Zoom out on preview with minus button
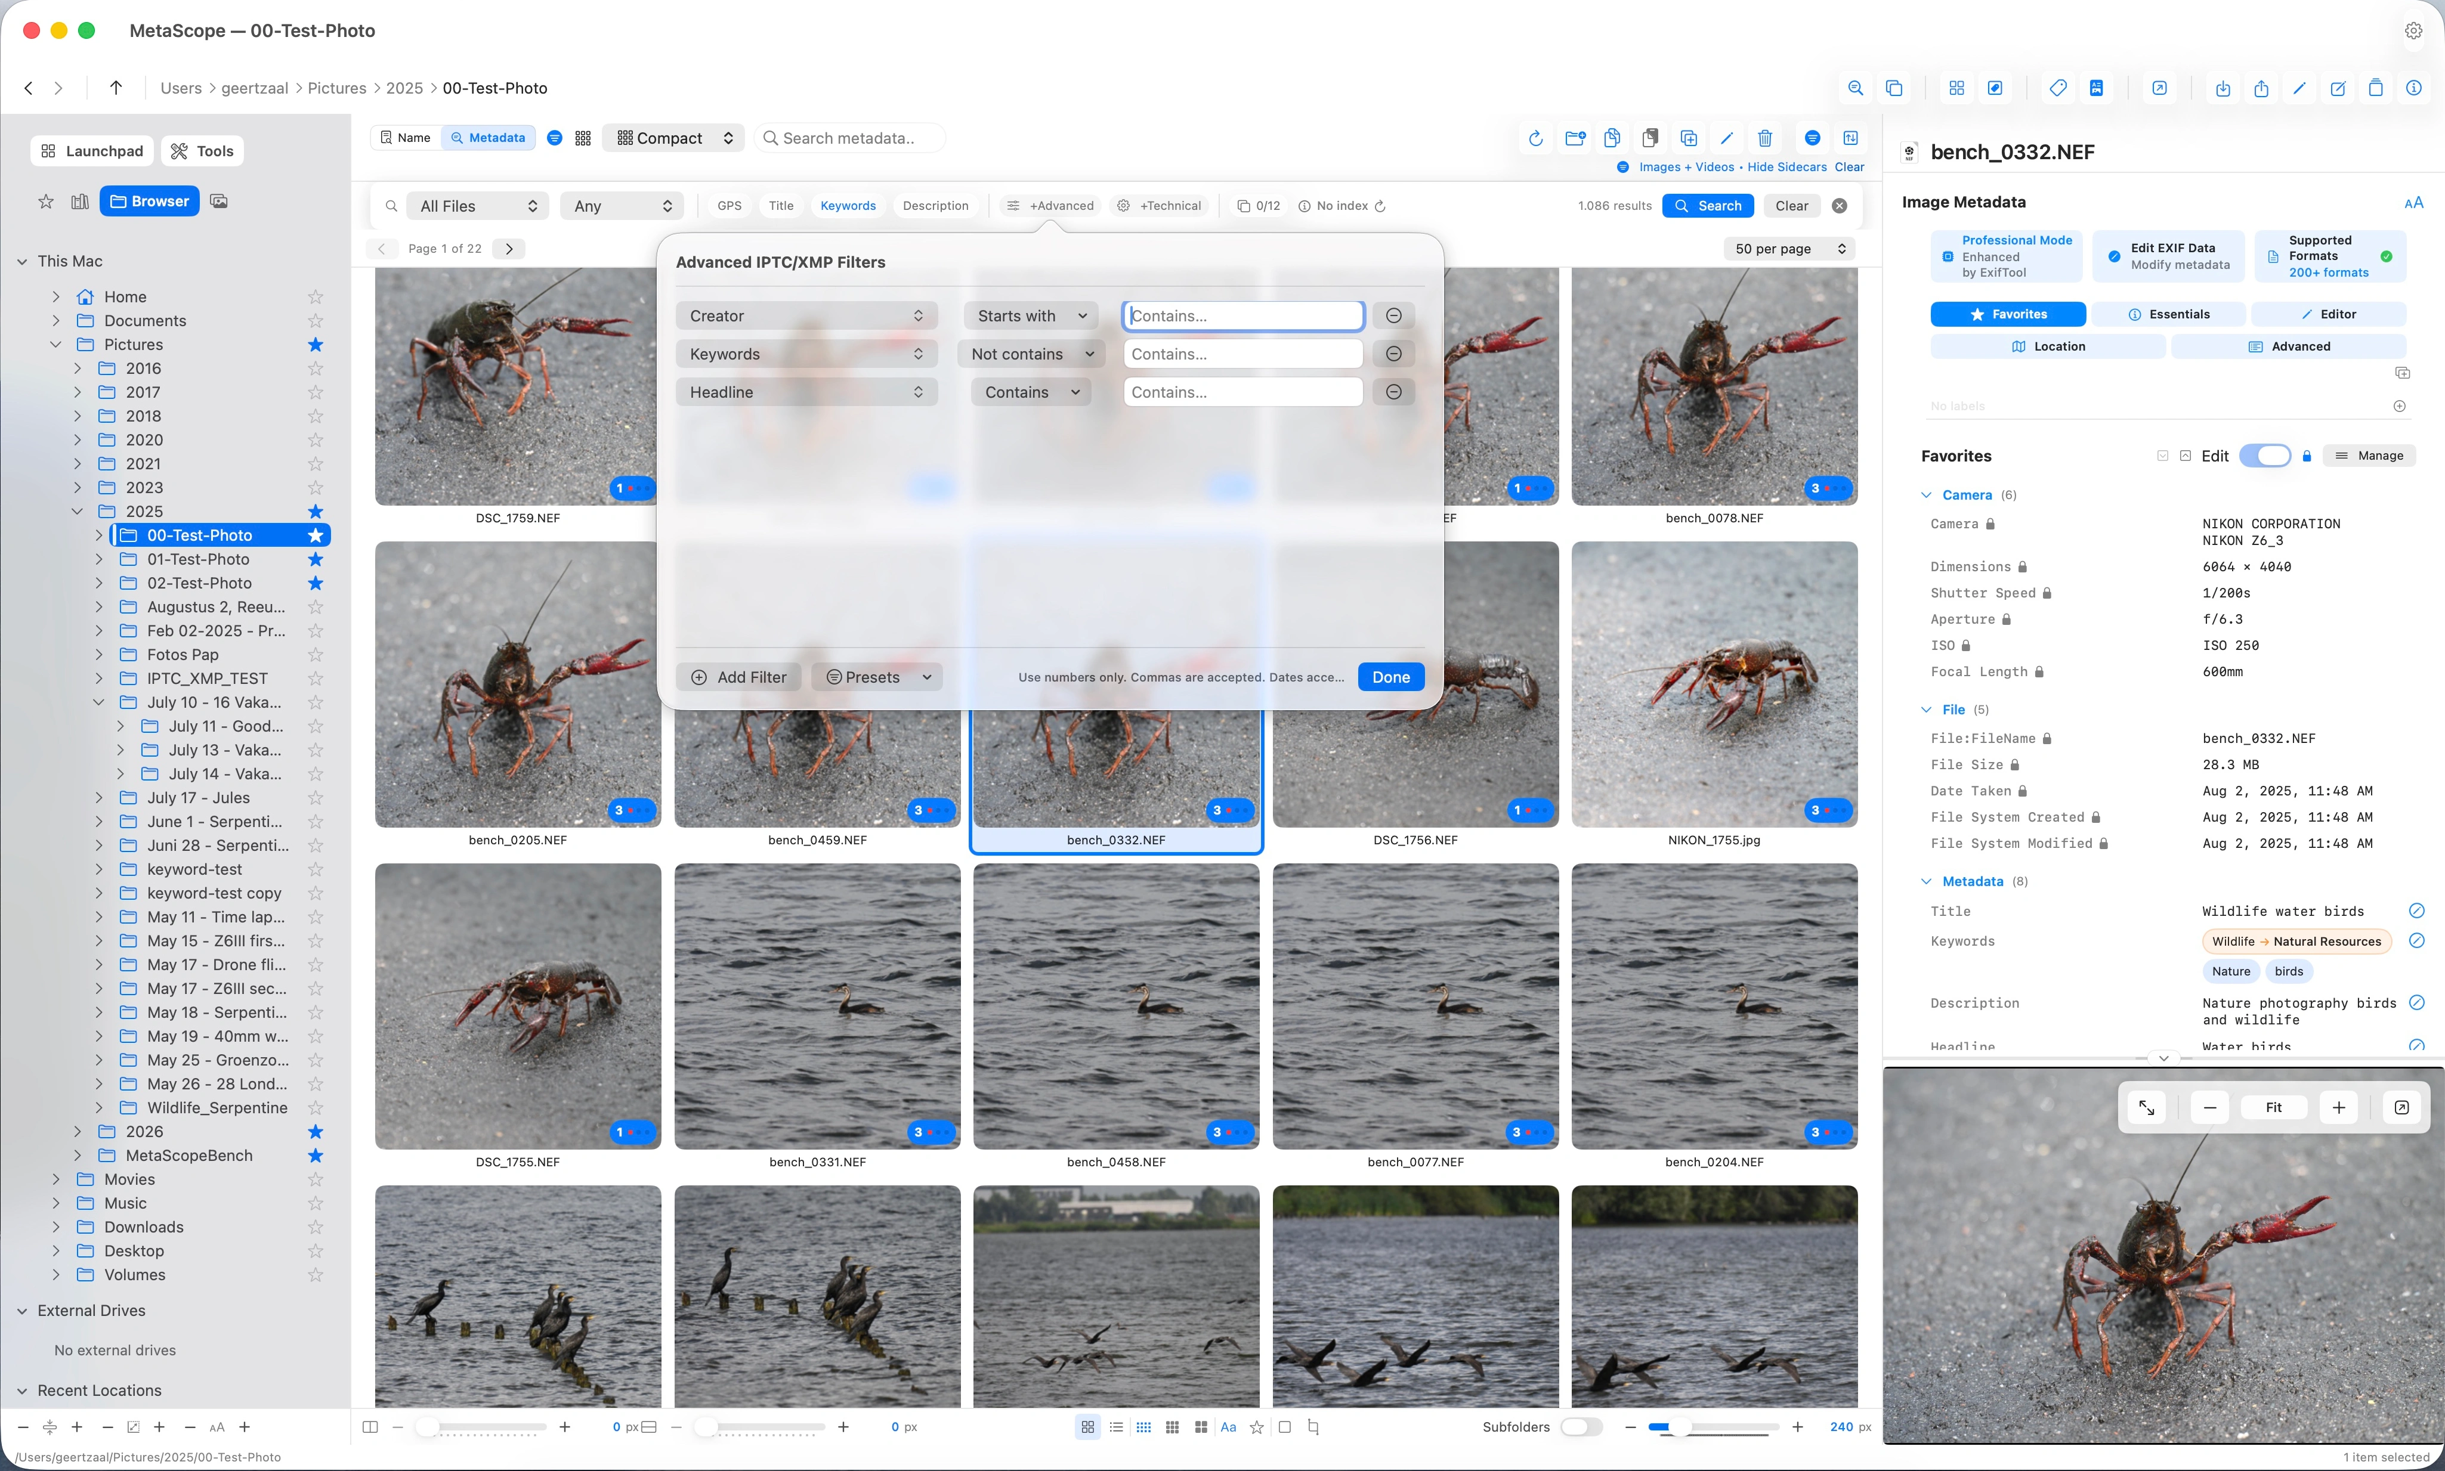 coord(2210,1107)
